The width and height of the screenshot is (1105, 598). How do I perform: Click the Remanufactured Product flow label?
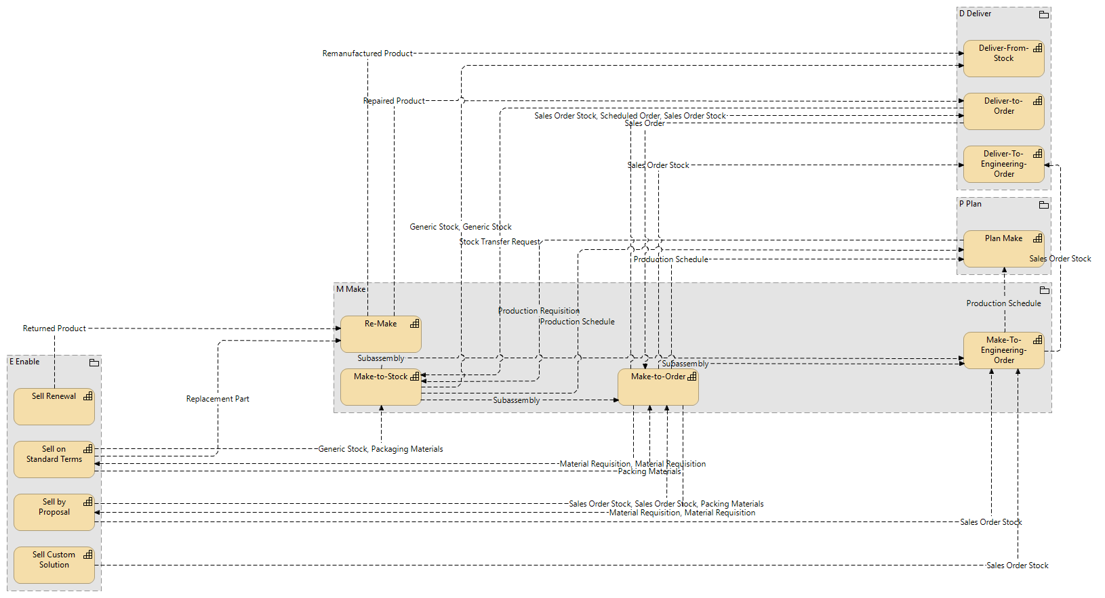coord(367,54)
